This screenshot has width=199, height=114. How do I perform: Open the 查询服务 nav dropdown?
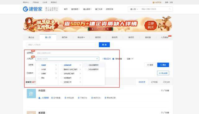tap(75, 9)
